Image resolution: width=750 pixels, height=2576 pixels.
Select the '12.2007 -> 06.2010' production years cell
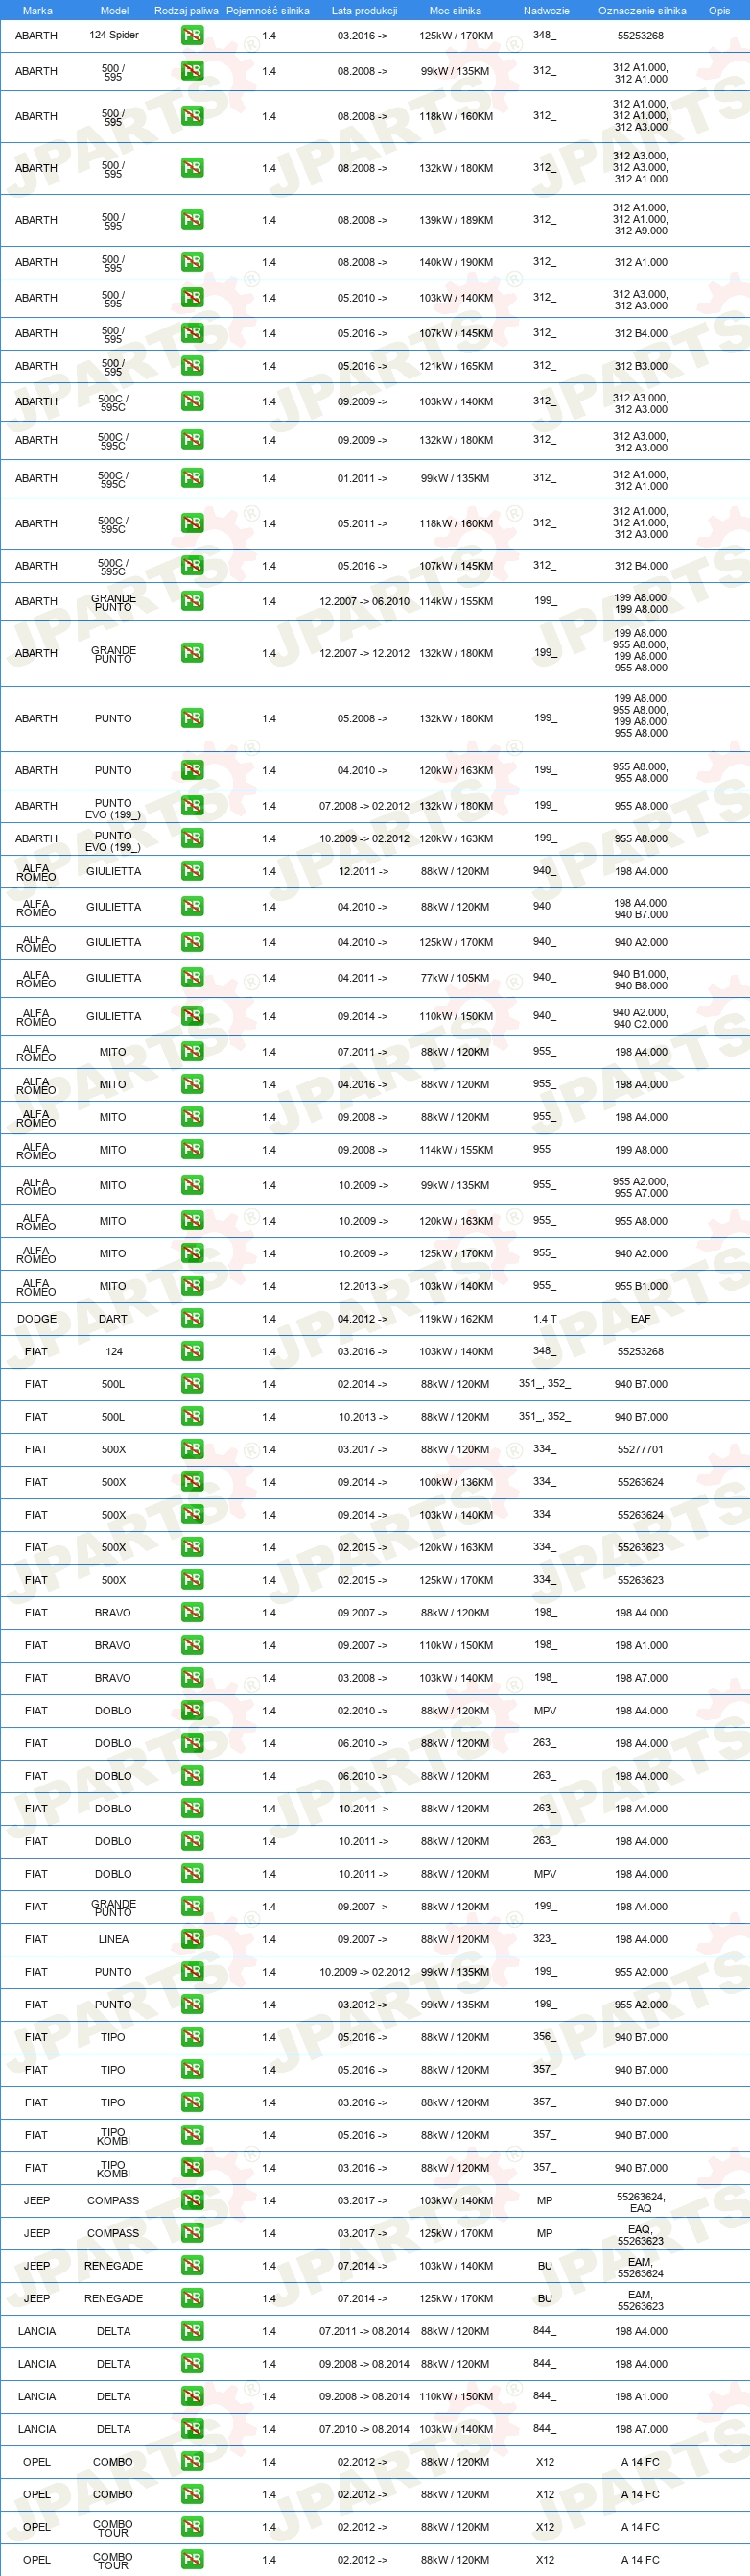(363, 601)
